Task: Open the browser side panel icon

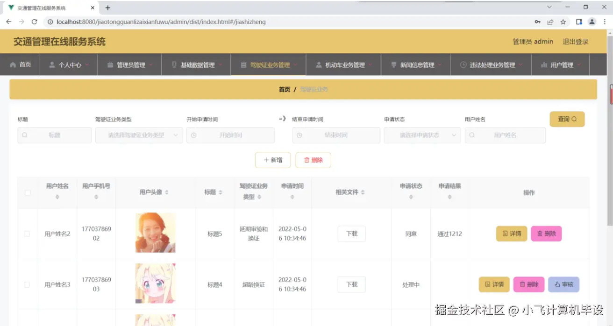Action: click(579, 22)
